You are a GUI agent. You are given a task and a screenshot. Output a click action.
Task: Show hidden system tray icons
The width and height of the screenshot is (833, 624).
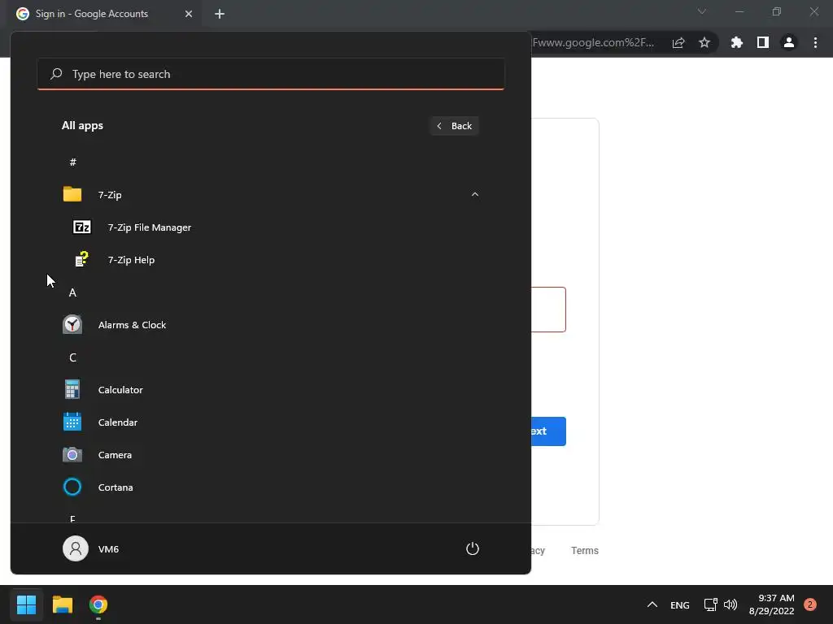click(652, 604)
